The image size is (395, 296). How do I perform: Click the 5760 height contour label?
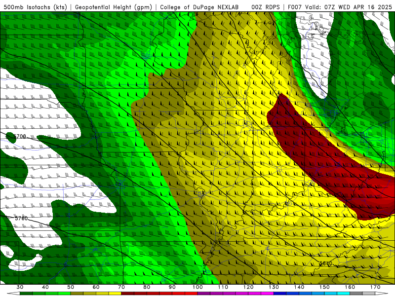[21, 218]
